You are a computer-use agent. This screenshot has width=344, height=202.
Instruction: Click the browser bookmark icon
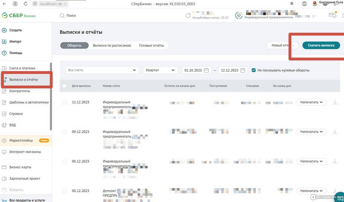292,4
